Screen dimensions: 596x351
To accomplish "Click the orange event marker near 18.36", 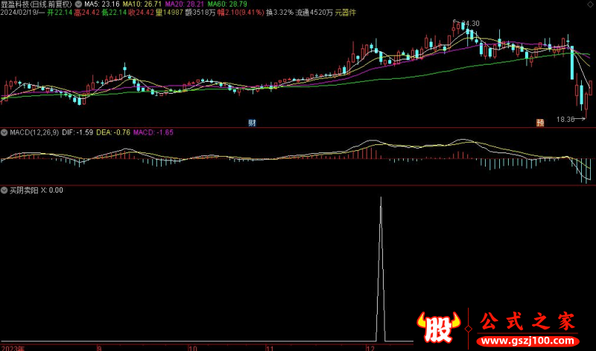I will (540, 122).
